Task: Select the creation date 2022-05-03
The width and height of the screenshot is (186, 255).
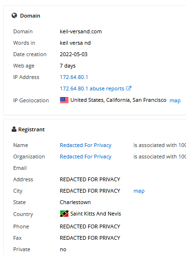Action: pos(74,54)
